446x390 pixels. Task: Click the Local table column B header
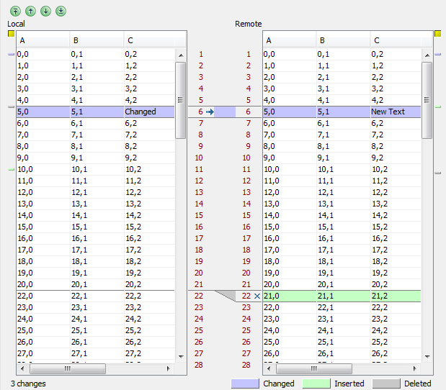pyautogui.click(x=97, y=40)
